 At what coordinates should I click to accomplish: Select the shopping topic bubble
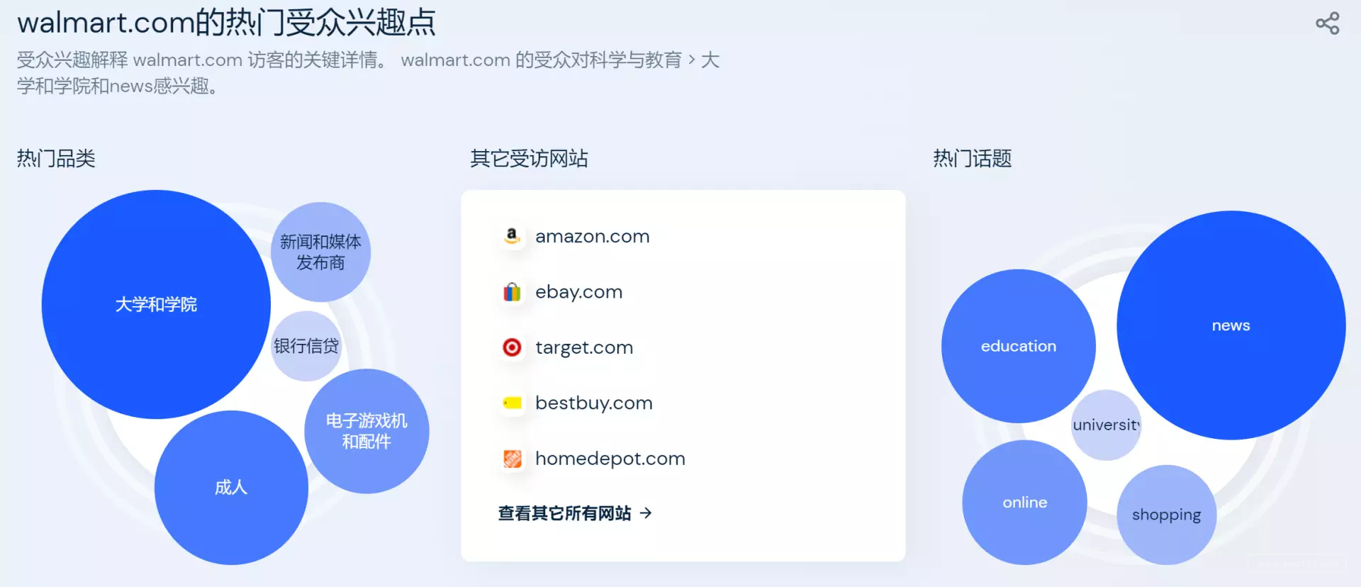(x=1166, y=515)
